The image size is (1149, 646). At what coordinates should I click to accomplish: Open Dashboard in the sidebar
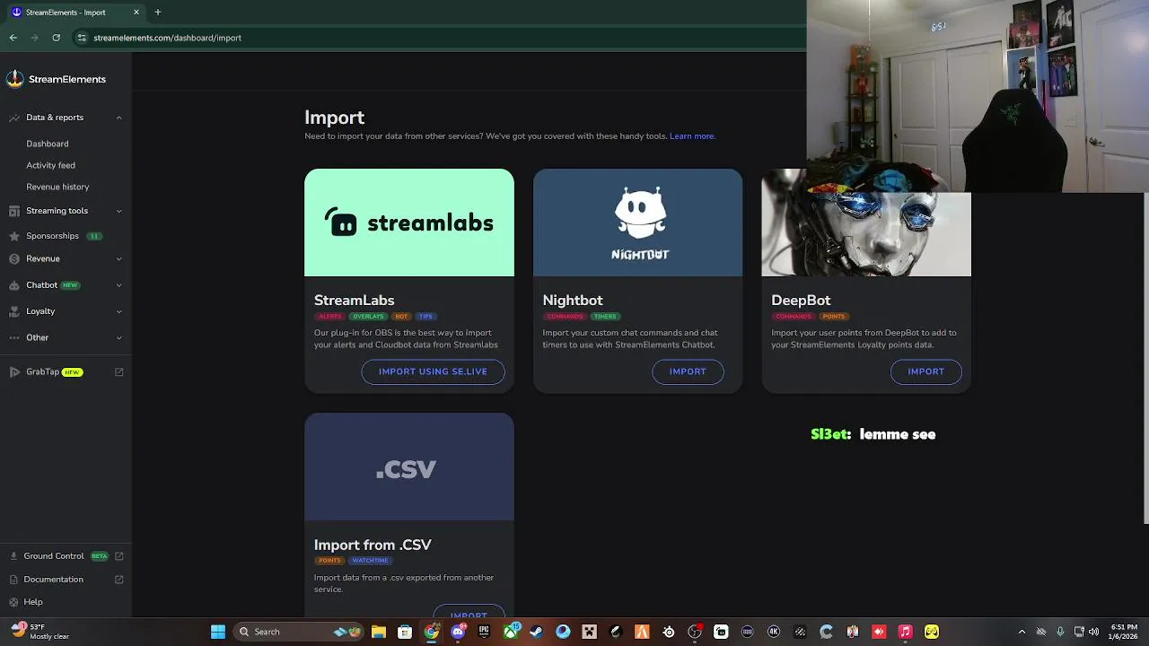[x=48, y=144]
